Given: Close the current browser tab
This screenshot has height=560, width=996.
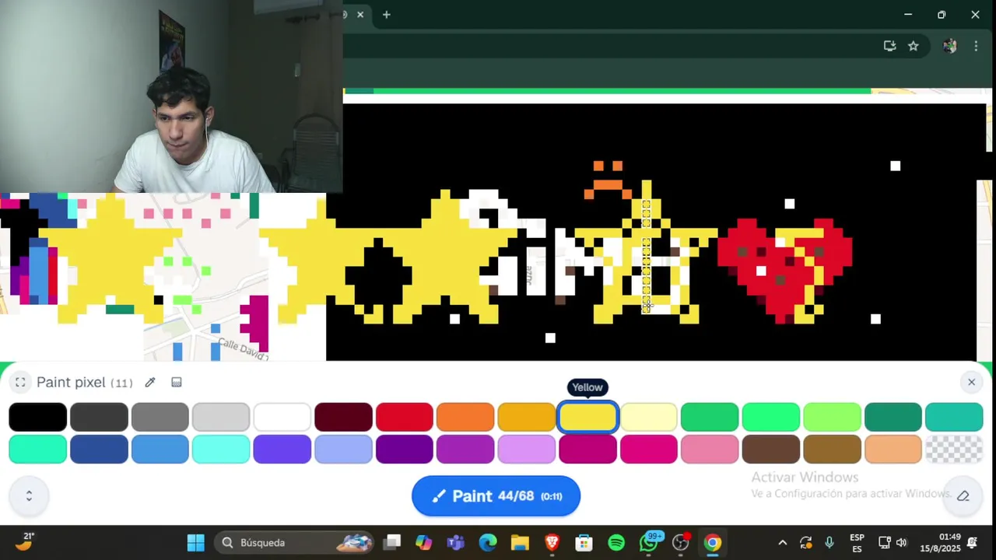Looking at the screenshot, I should (x=360, y=15).
